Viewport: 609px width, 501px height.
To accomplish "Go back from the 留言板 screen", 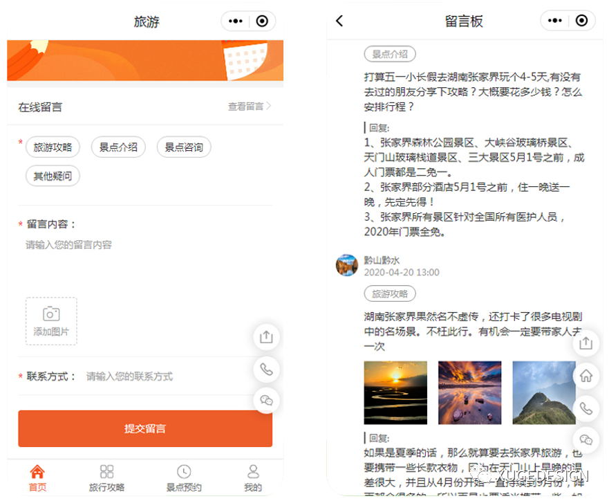I will pyautogui.click(x=339, y=21).
